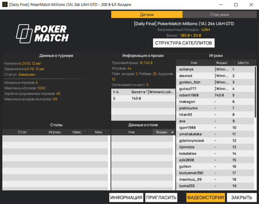Select prize row 1-4 Билет в Winners Lobby
Image resolution: width=259 pixels, height=204 pixels.
point(143,92)
